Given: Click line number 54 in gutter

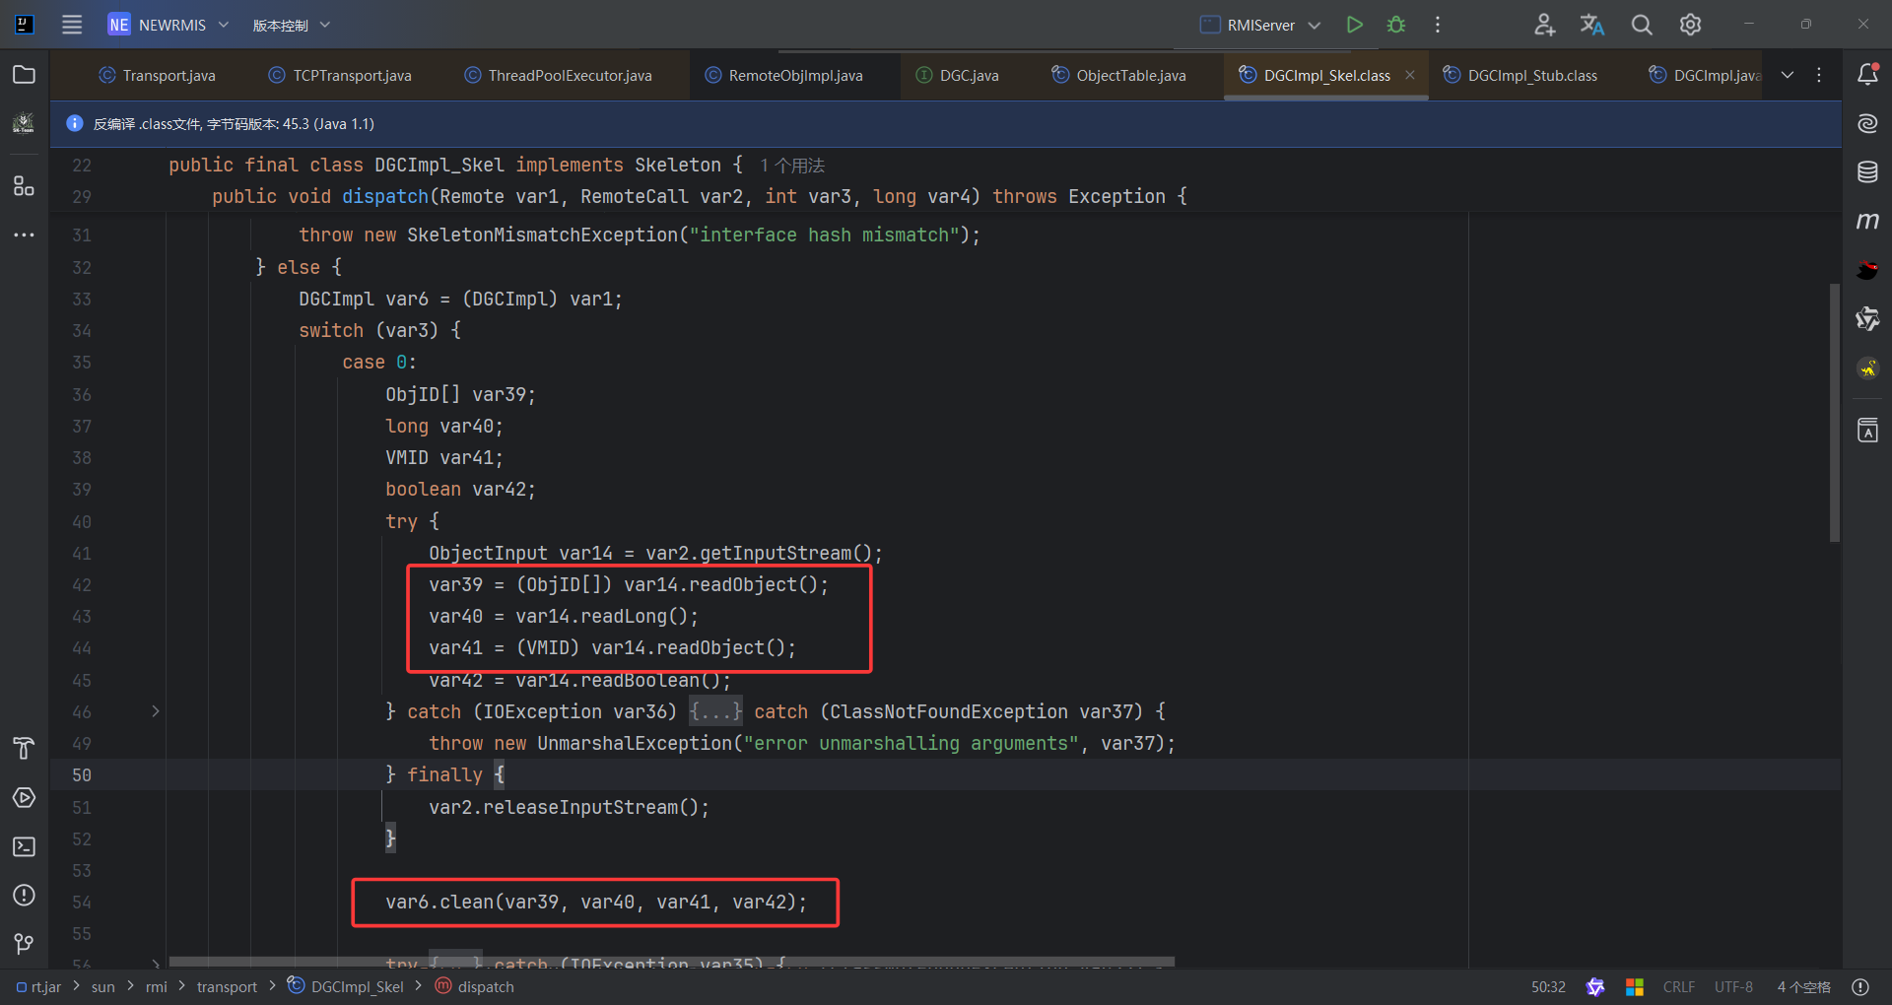Looking at the screenshot, I should point(82,903).
